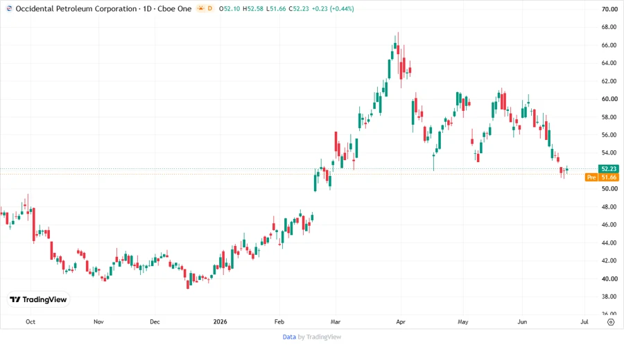The image size is (624, 345).
Task: Click the 70.00 price axis label
Action: click(x=609, y=9)
